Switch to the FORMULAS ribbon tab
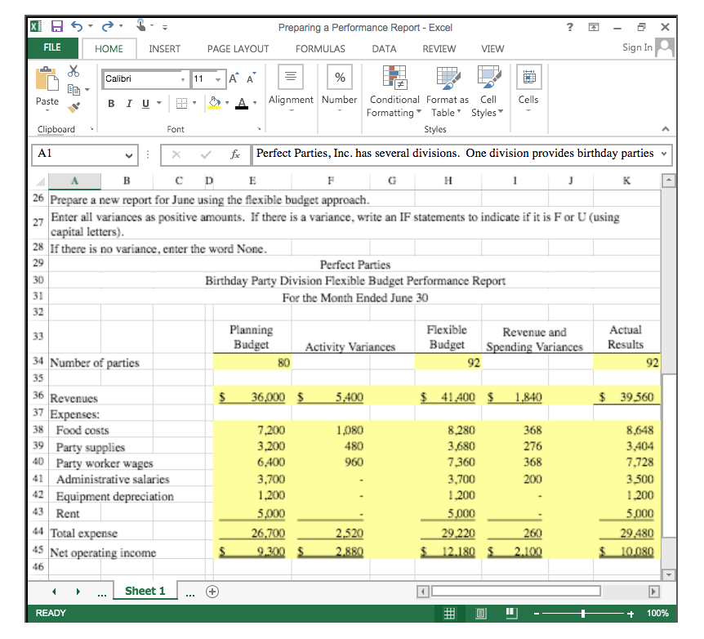Screen dimensions: 704x639 pyautogui.click(x=319, y=49)
